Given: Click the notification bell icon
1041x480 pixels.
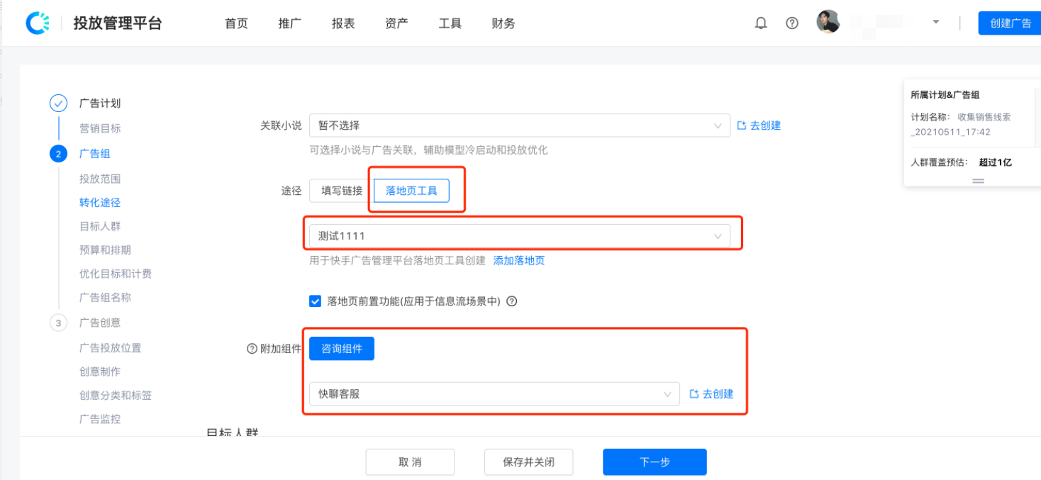Looking at the screenshot, I should 761,23.
